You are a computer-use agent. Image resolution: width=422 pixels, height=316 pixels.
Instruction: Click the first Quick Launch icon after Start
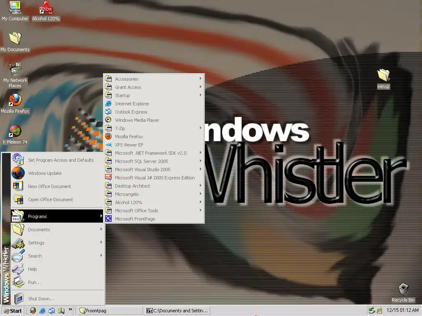click(33, 311)
